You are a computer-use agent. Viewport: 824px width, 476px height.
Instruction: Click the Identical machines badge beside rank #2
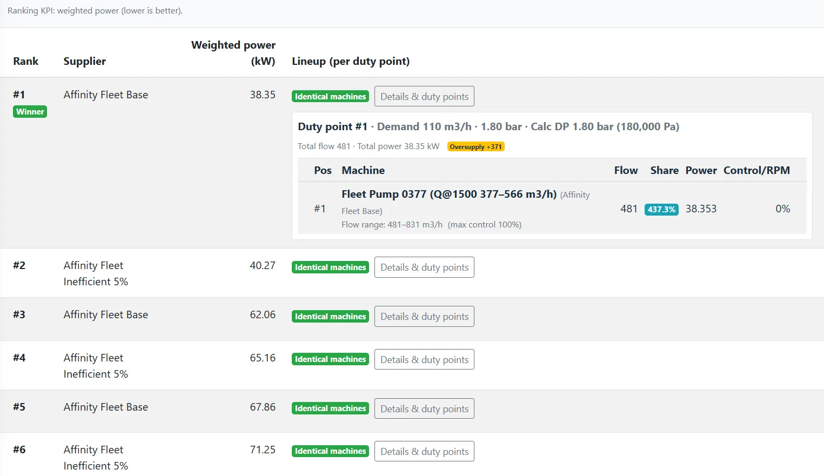click(330, 267)
